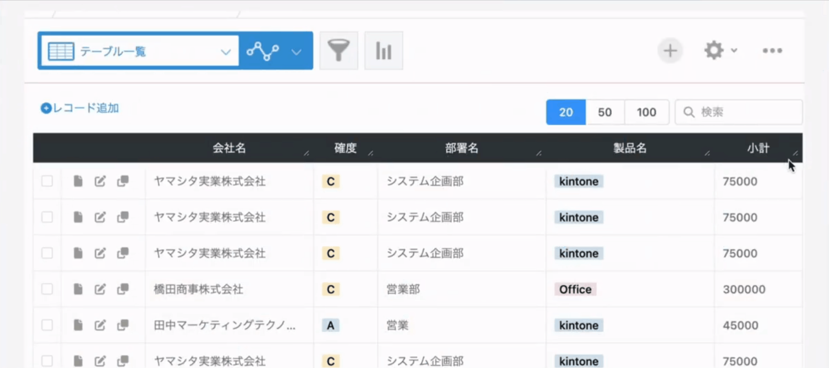Expand the graph view chevron

point(296,52)
